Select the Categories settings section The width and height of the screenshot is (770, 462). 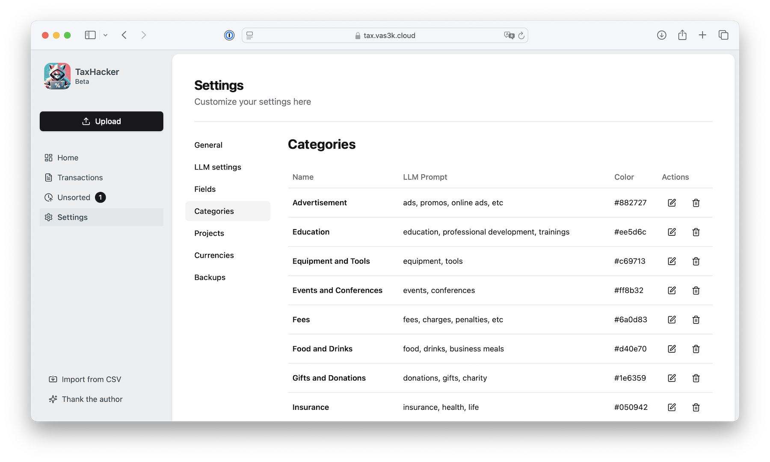tap(228, 211)
